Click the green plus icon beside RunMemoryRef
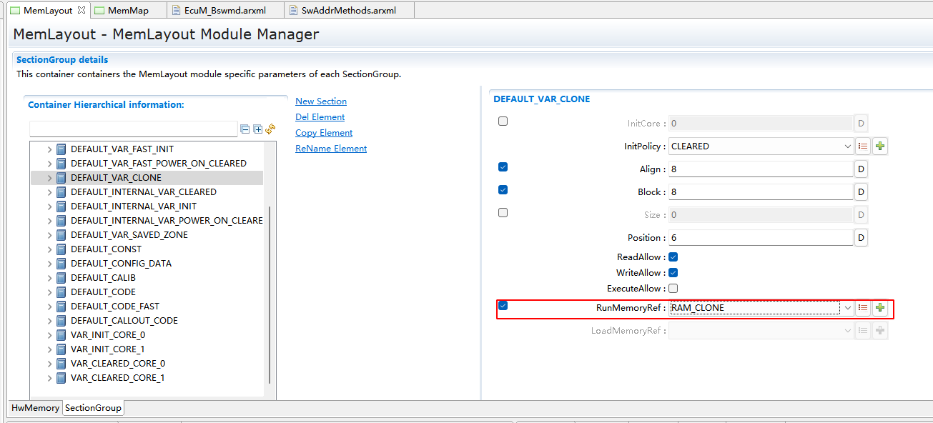 880,308
